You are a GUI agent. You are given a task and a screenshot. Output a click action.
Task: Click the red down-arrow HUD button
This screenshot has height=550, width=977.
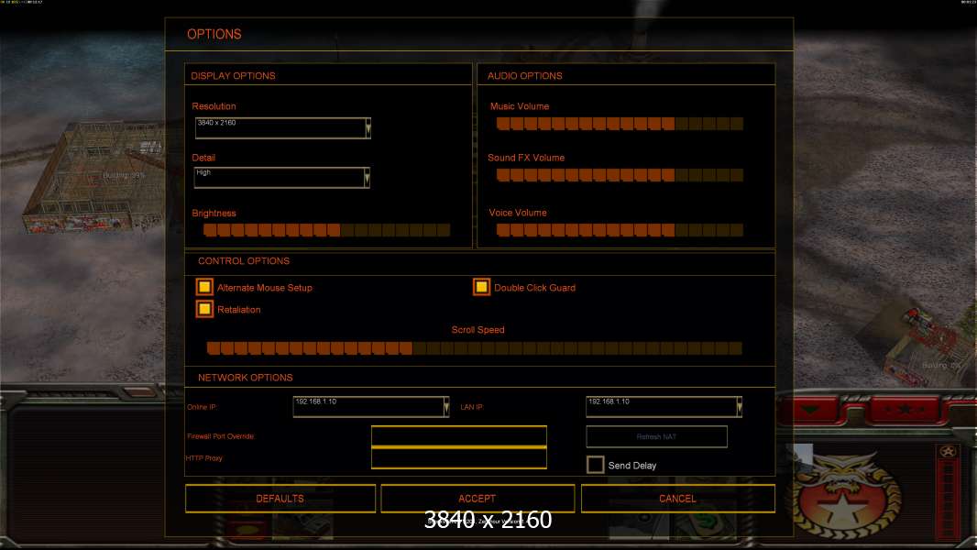tap(810, 410)
